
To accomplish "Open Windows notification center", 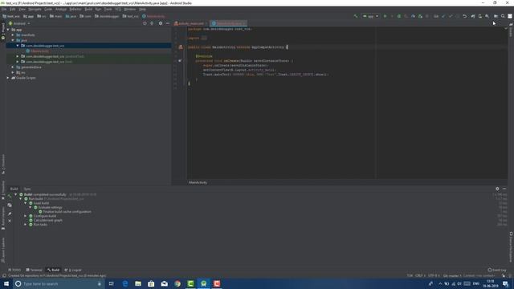I will 505,283.
